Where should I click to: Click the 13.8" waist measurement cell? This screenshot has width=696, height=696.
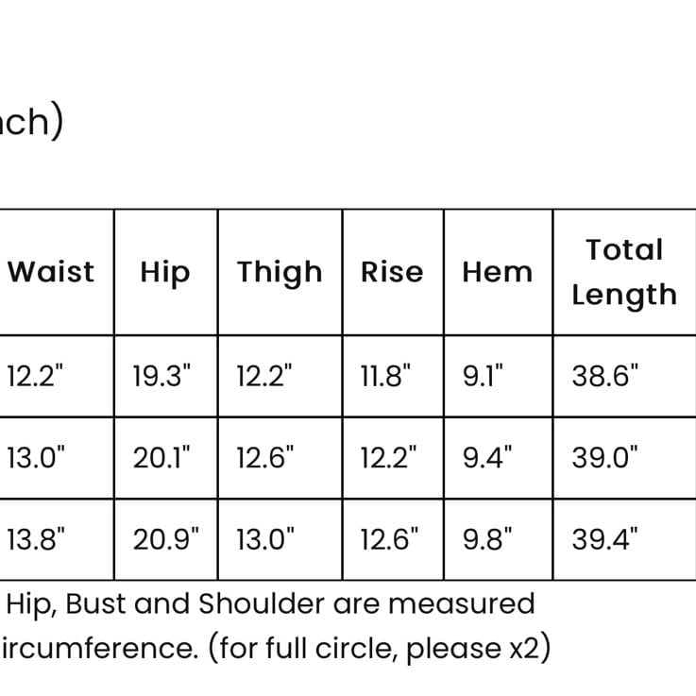point(57,539)
